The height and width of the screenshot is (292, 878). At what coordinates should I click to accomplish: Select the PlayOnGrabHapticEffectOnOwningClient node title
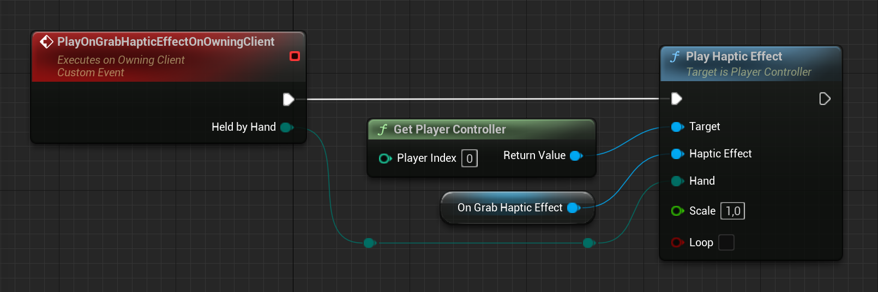166,41
